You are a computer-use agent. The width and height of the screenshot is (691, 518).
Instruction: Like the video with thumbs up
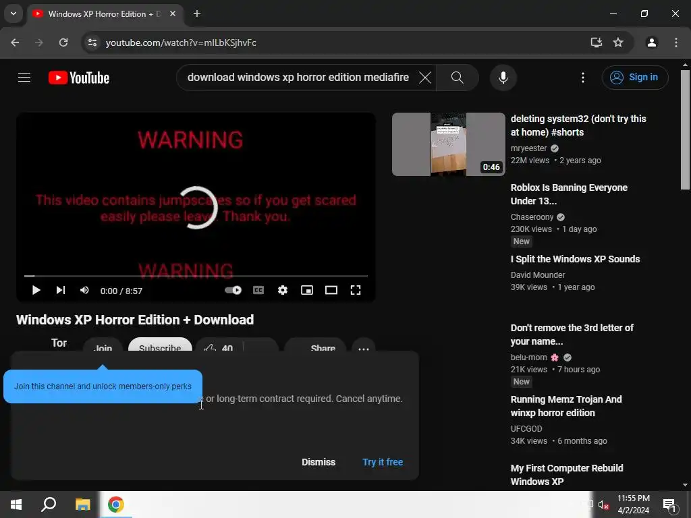click(x=219, y=346)
